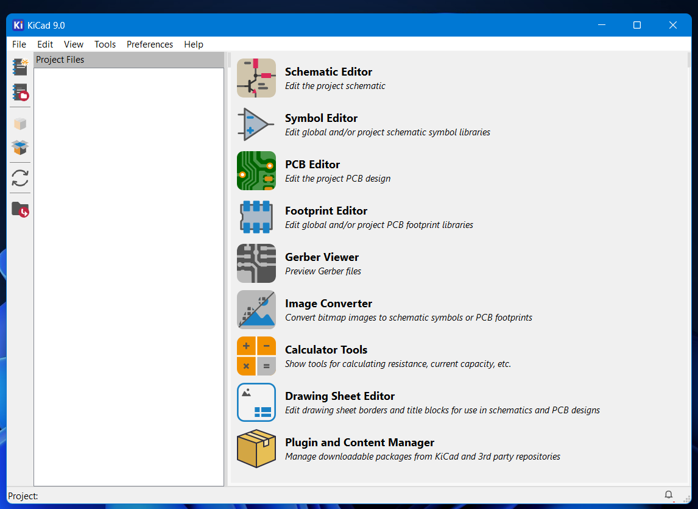Open the Calculator Tools orange icon
Viewport: 698px width, 509px height.
(x=256, y=356)
